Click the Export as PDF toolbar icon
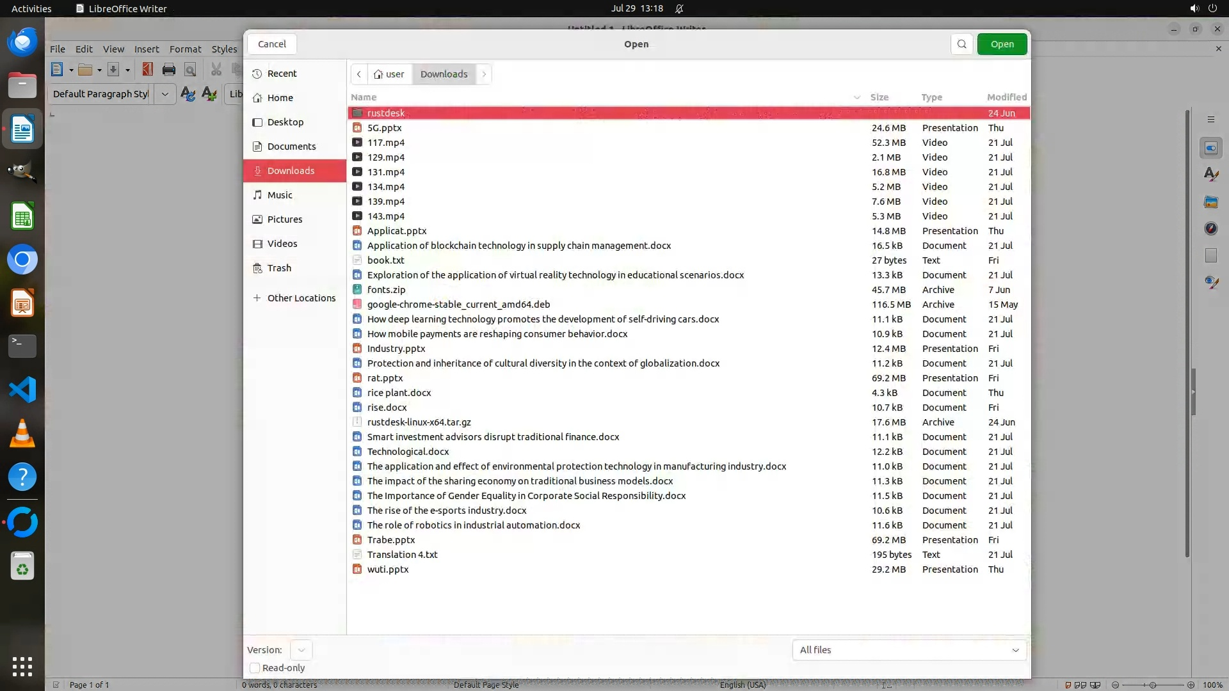The height and width of the screenshot is (691, 1229). click(x=147, y=70)
